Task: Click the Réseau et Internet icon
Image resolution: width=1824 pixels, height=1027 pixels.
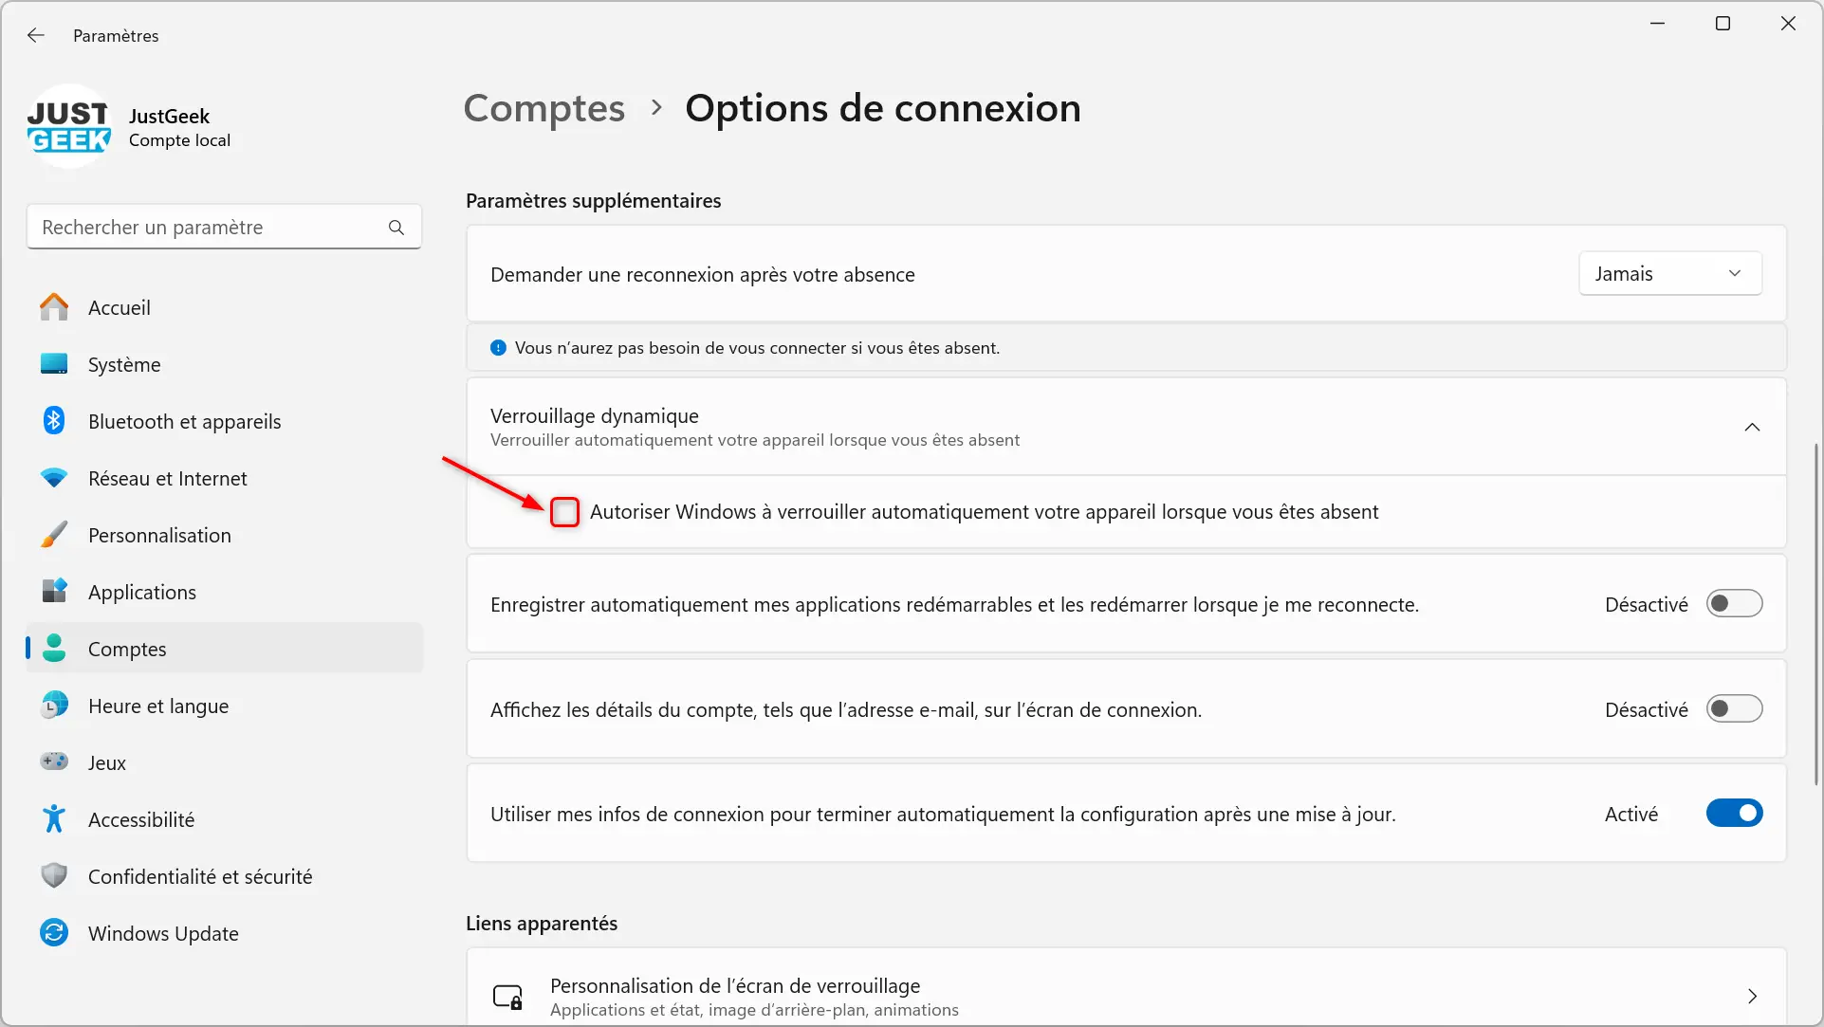Action: pos(50,477)
